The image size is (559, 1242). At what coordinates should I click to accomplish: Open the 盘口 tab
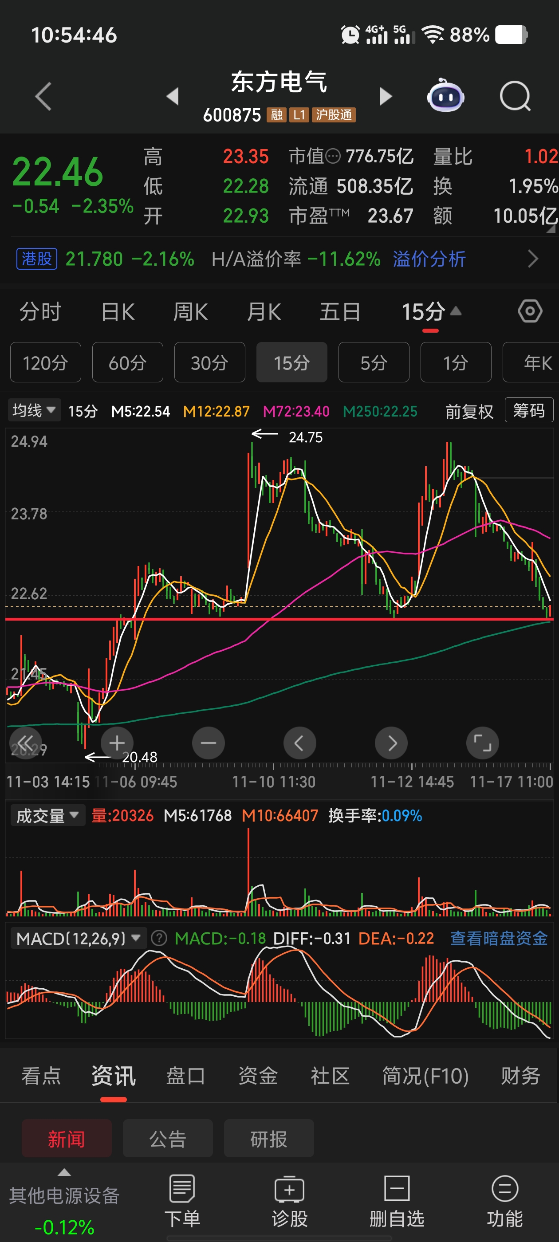pyautogui.click(x=186, y=1076)
